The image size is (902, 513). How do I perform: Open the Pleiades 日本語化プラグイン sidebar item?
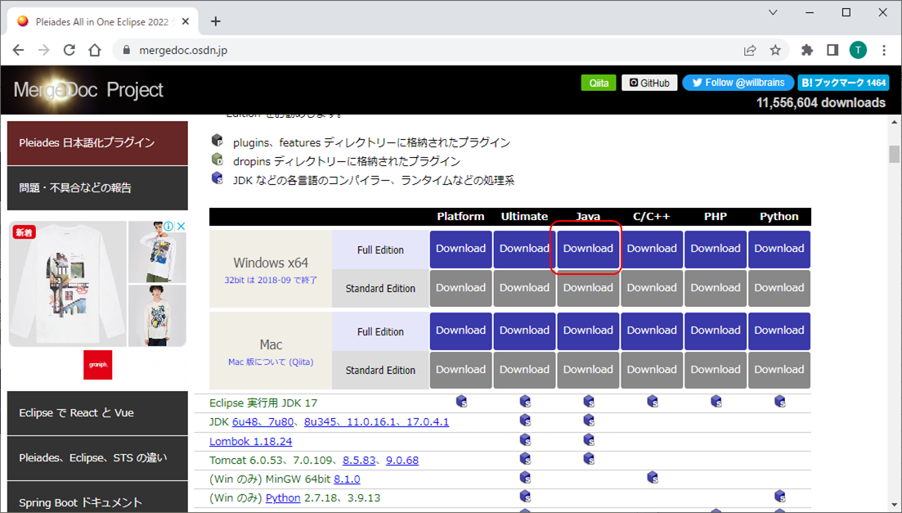(x=97, y=143)
